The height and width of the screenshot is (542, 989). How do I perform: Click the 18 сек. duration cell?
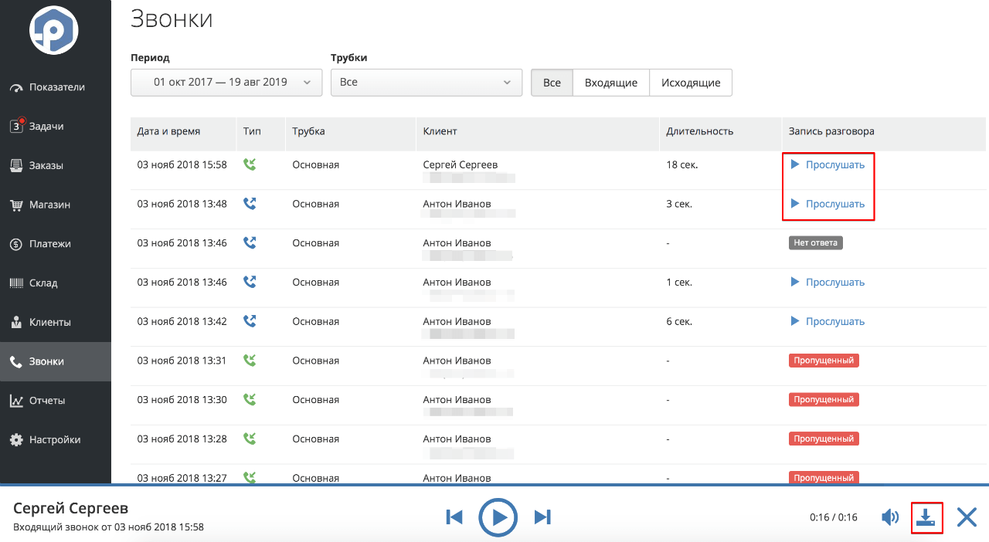pyautogui.click(x=682, y=164)
